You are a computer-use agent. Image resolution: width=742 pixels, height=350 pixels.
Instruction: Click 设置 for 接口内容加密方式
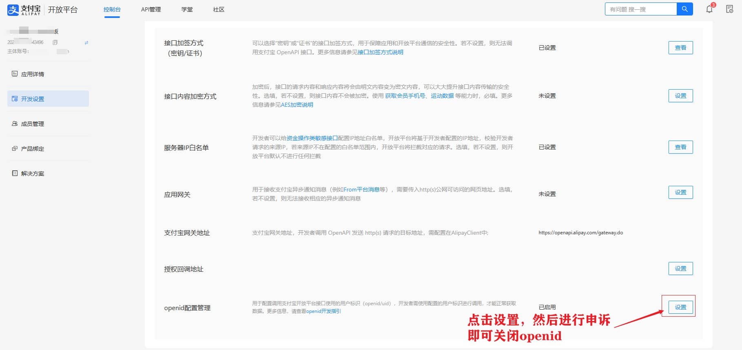(680, 96)
